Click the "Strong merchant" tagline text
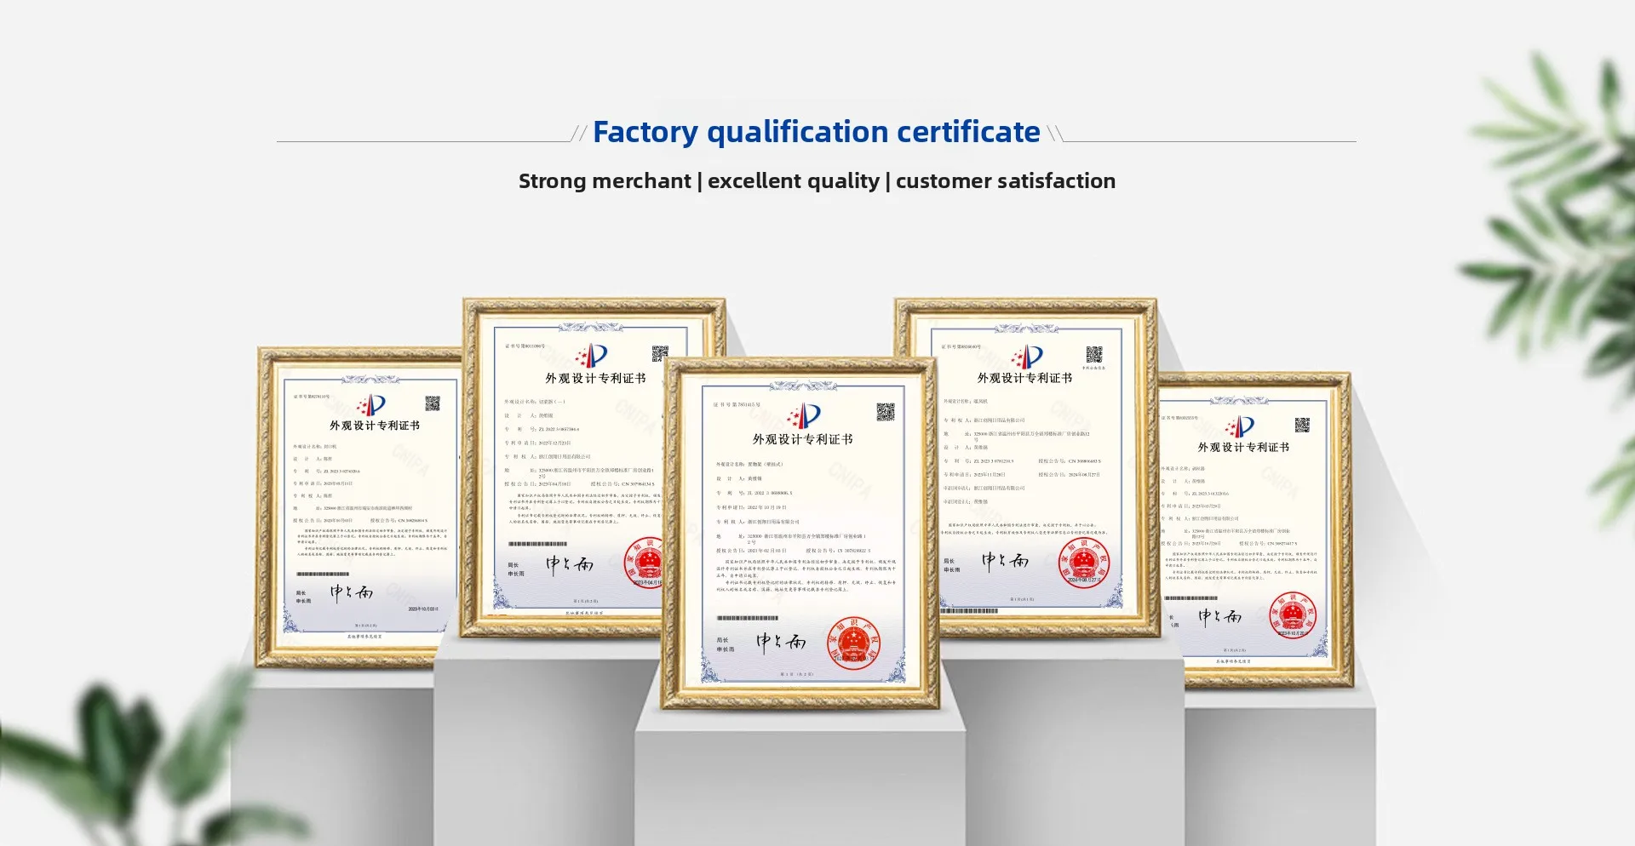This screenshot has width=1635, height=846. pyautogui.click(x=605, y=181)
